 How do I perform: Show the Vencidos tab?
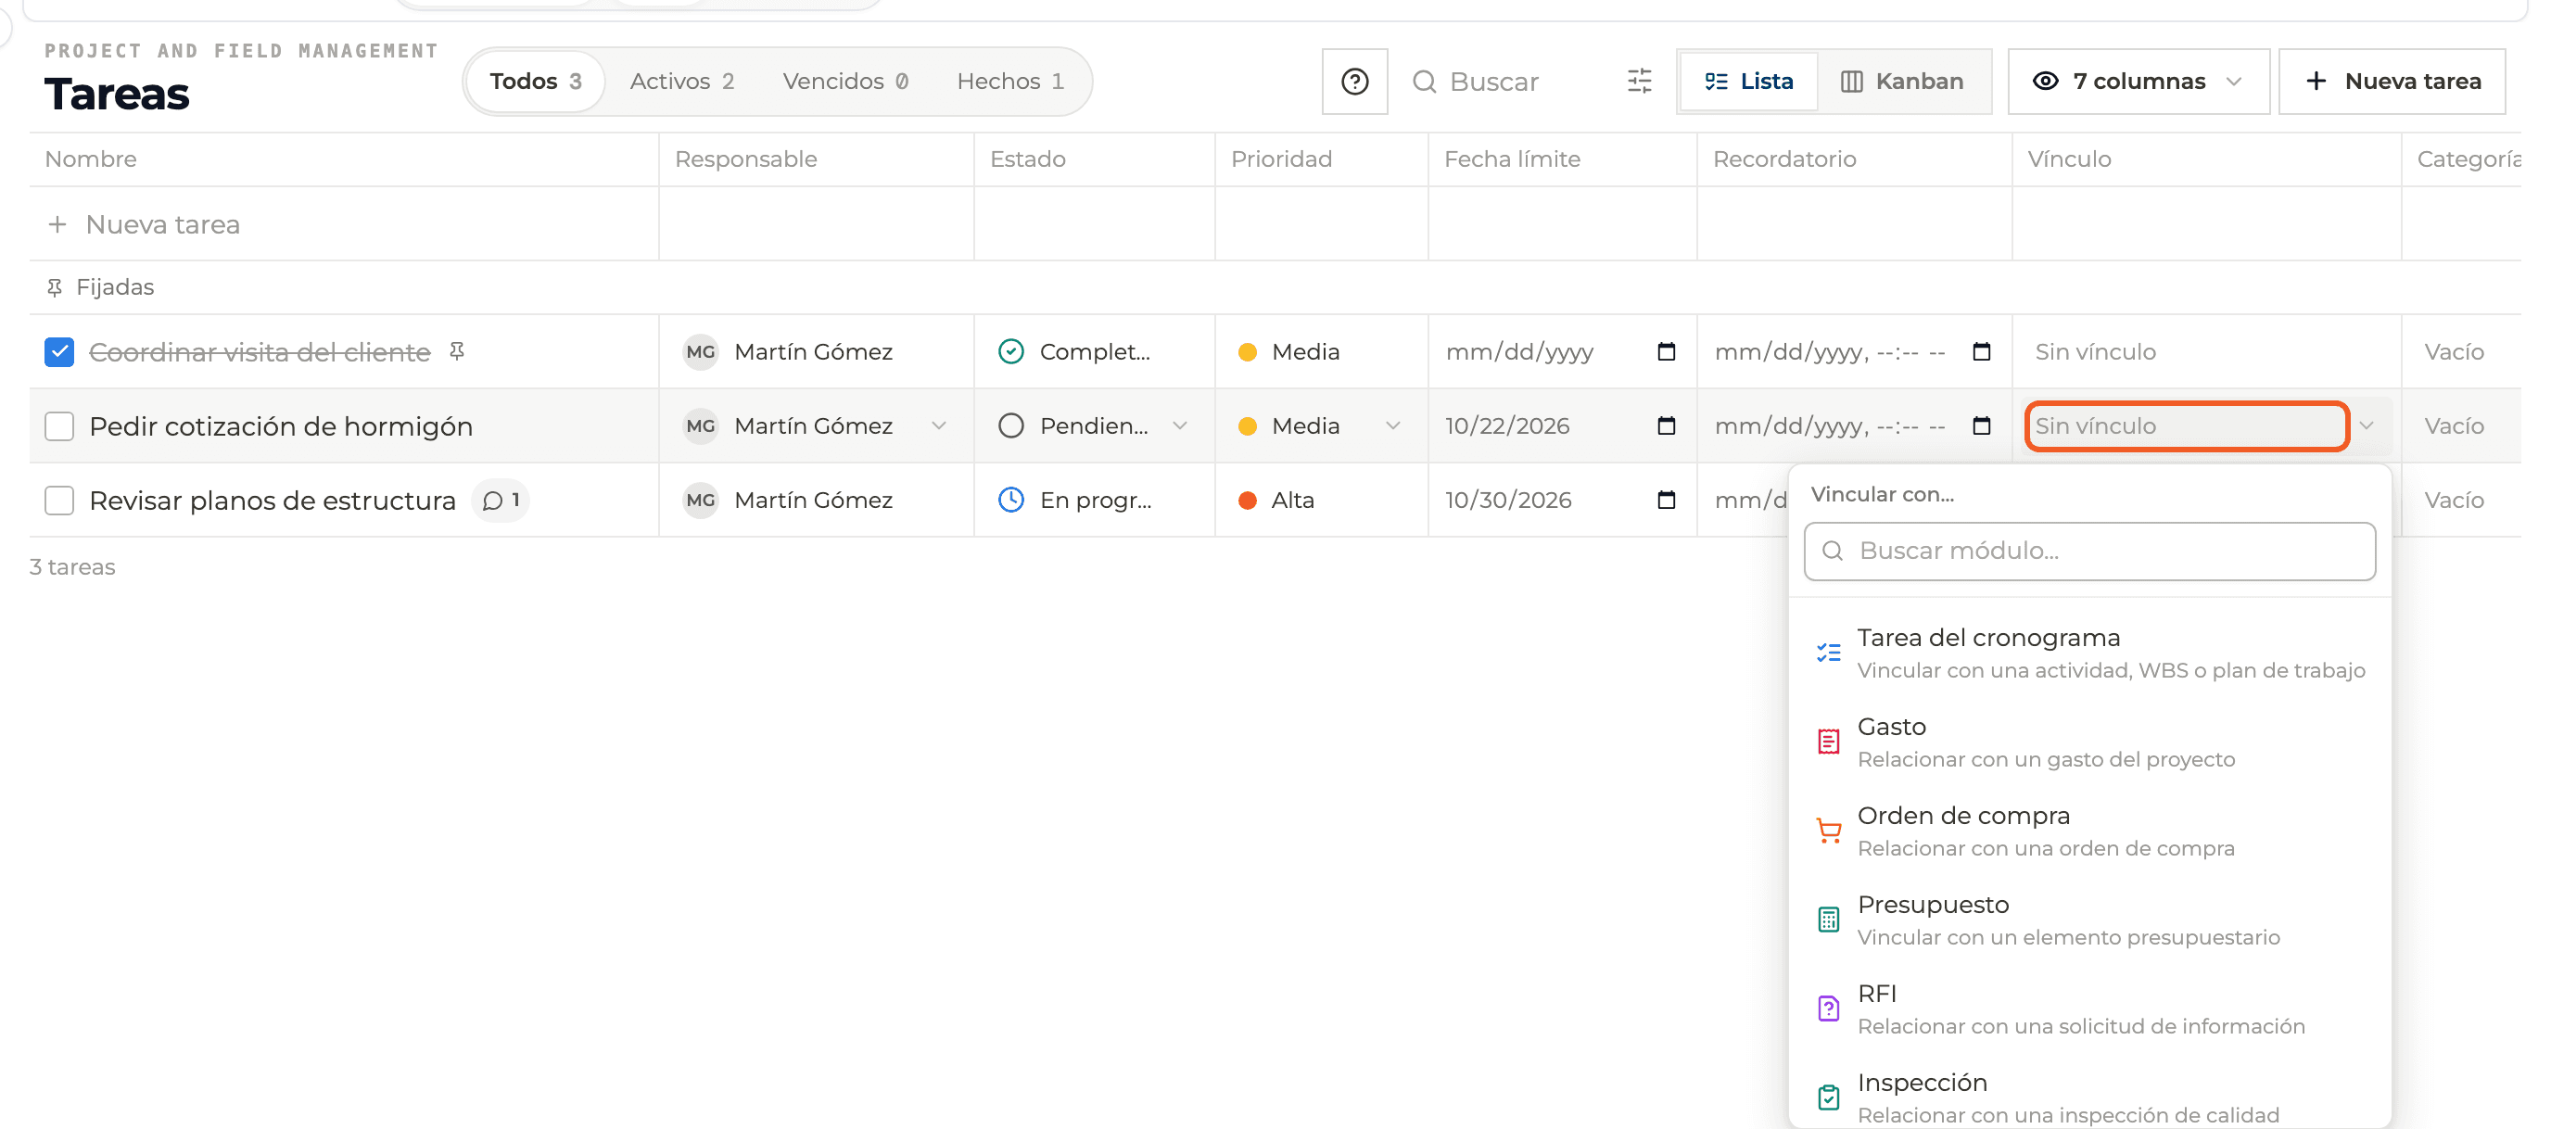click(x=845, y=82)
